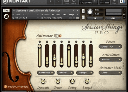Minimize instrument view with the dash button
This screenshot has width=128, height=92.
tap(124, 12)
